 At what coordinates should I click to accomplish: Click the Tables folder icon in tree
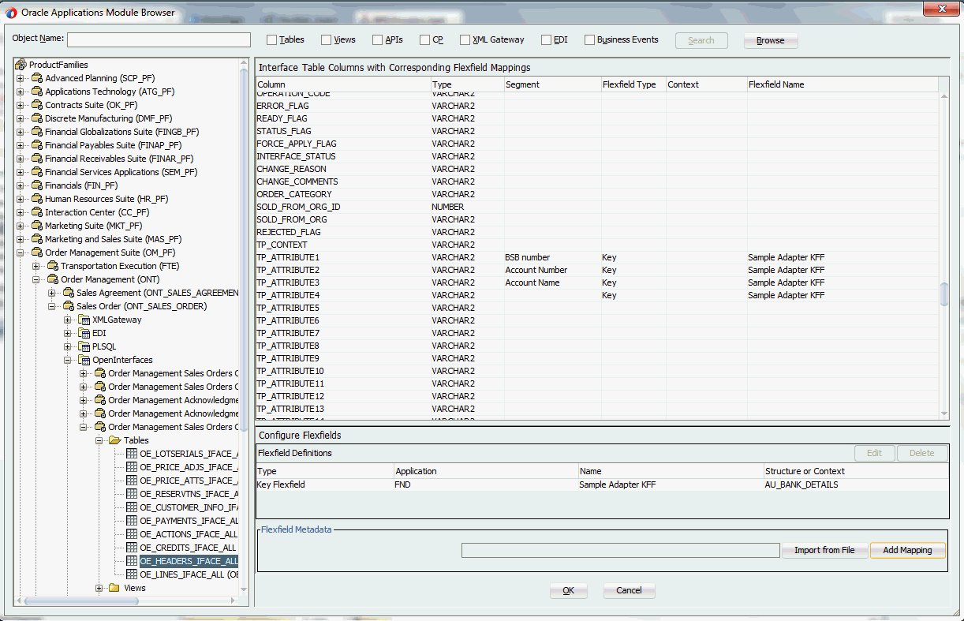click(114, 440)
